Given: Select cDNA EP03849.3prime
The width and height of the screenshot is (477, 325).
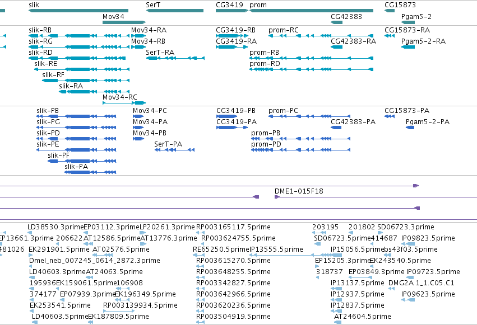Looking at the screenshot, I should (x=360, y=277).
